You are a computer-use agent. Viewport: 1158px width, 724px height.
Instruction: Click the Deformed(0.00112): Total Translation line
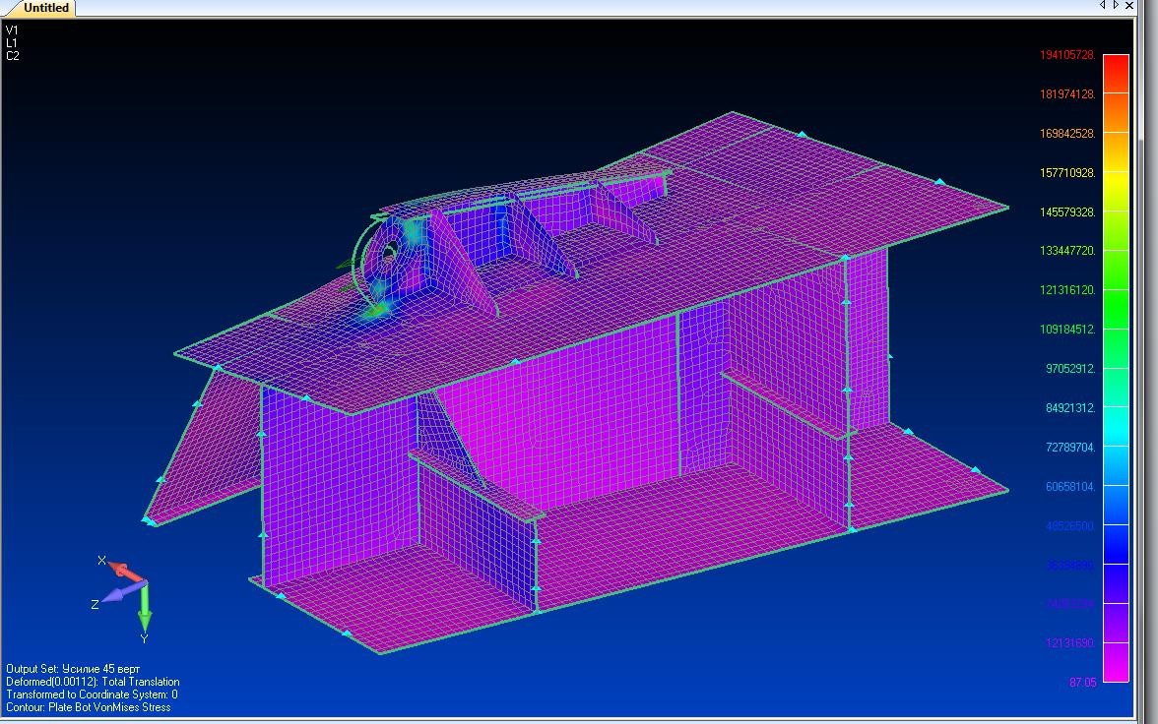click(93, 682)
